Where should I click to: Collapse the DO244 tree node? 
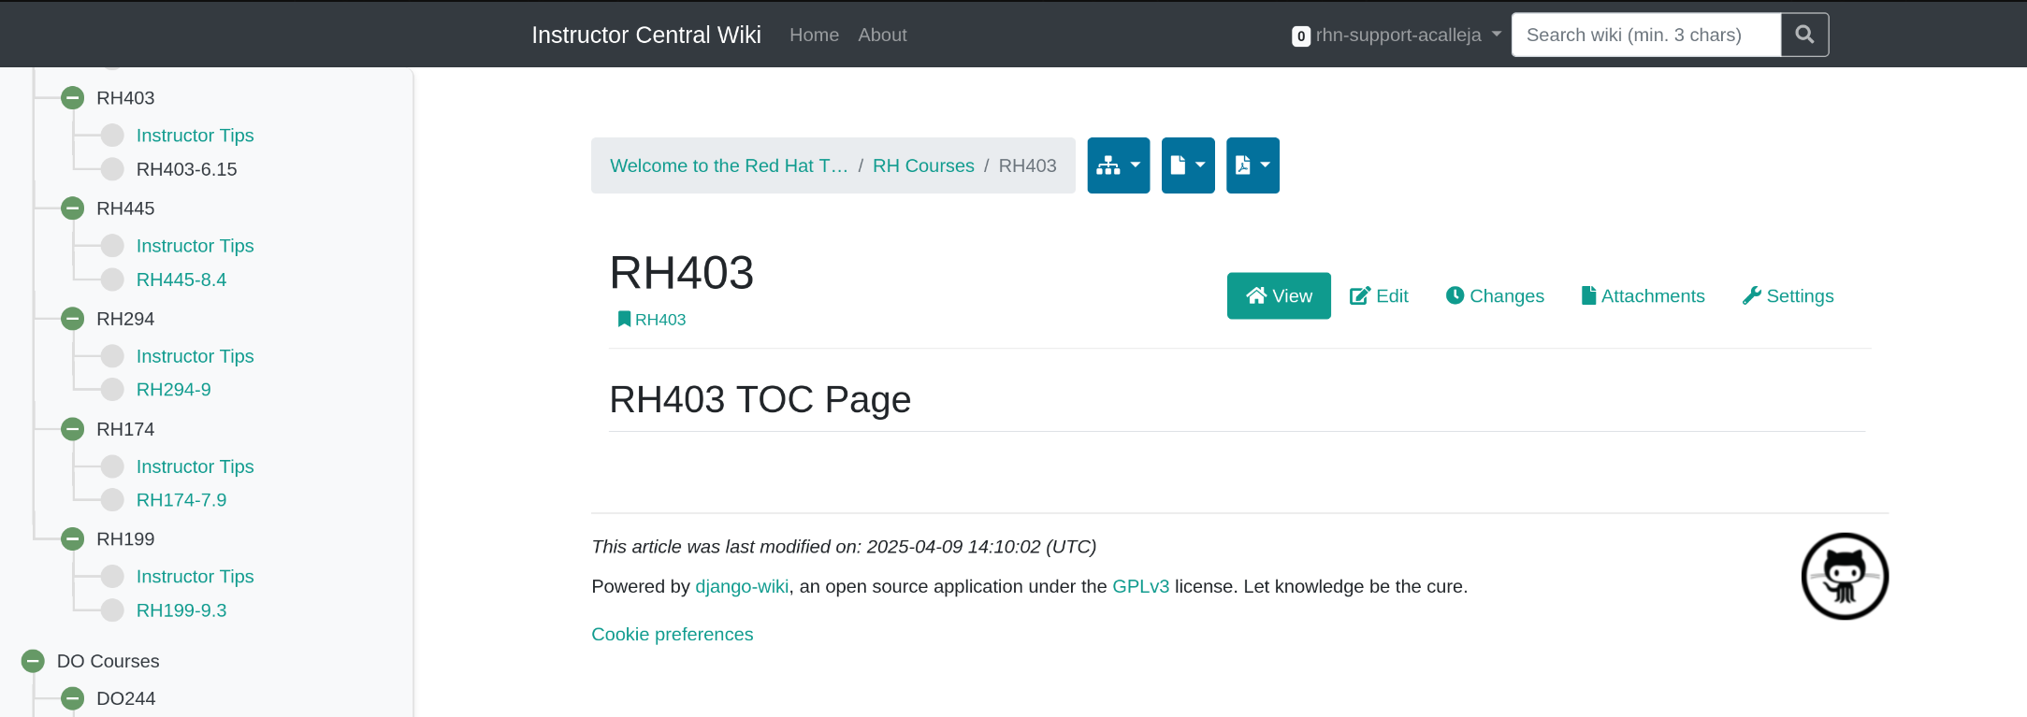pyautogui.click(x=72, y=698)
